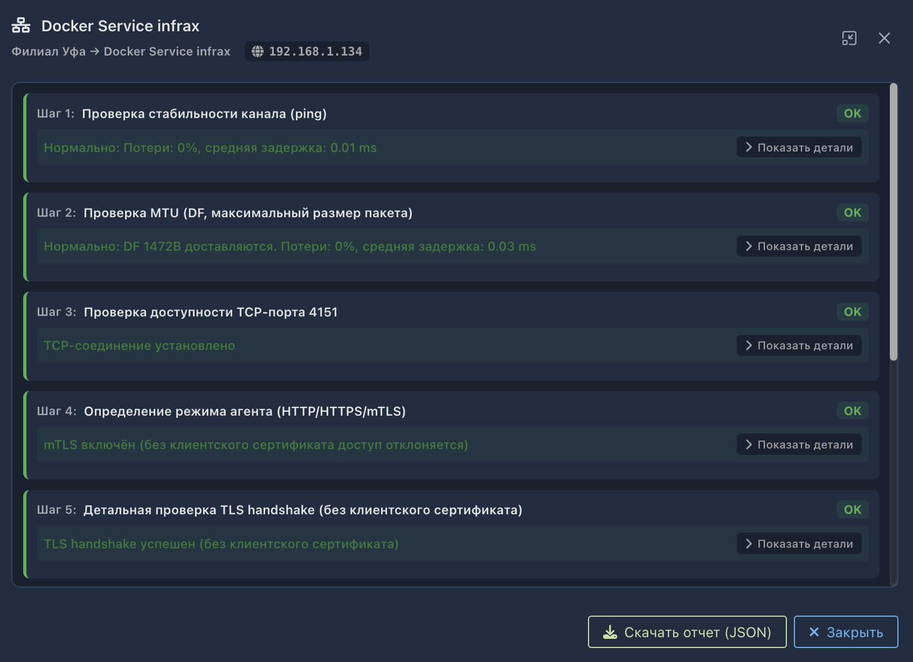Expand details for Step 1 ping check
913x662 pixels.
799,147
